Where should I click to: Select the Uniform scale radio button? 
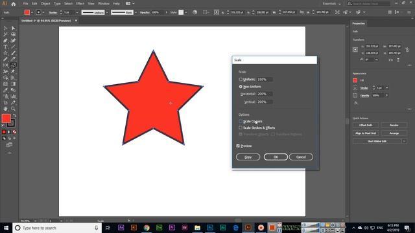point(241,79)
